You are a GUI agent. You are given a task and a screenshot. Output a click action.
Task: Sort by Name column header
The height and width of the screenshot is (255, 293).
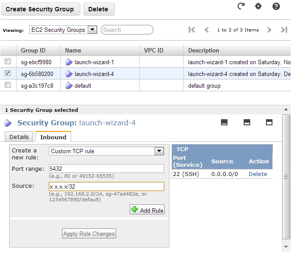[x=100, y=50]
